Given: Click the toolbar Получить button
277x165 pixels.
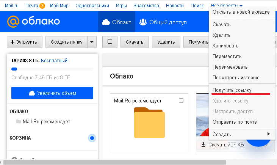Looking at the screenshot, I should point(196,42).
